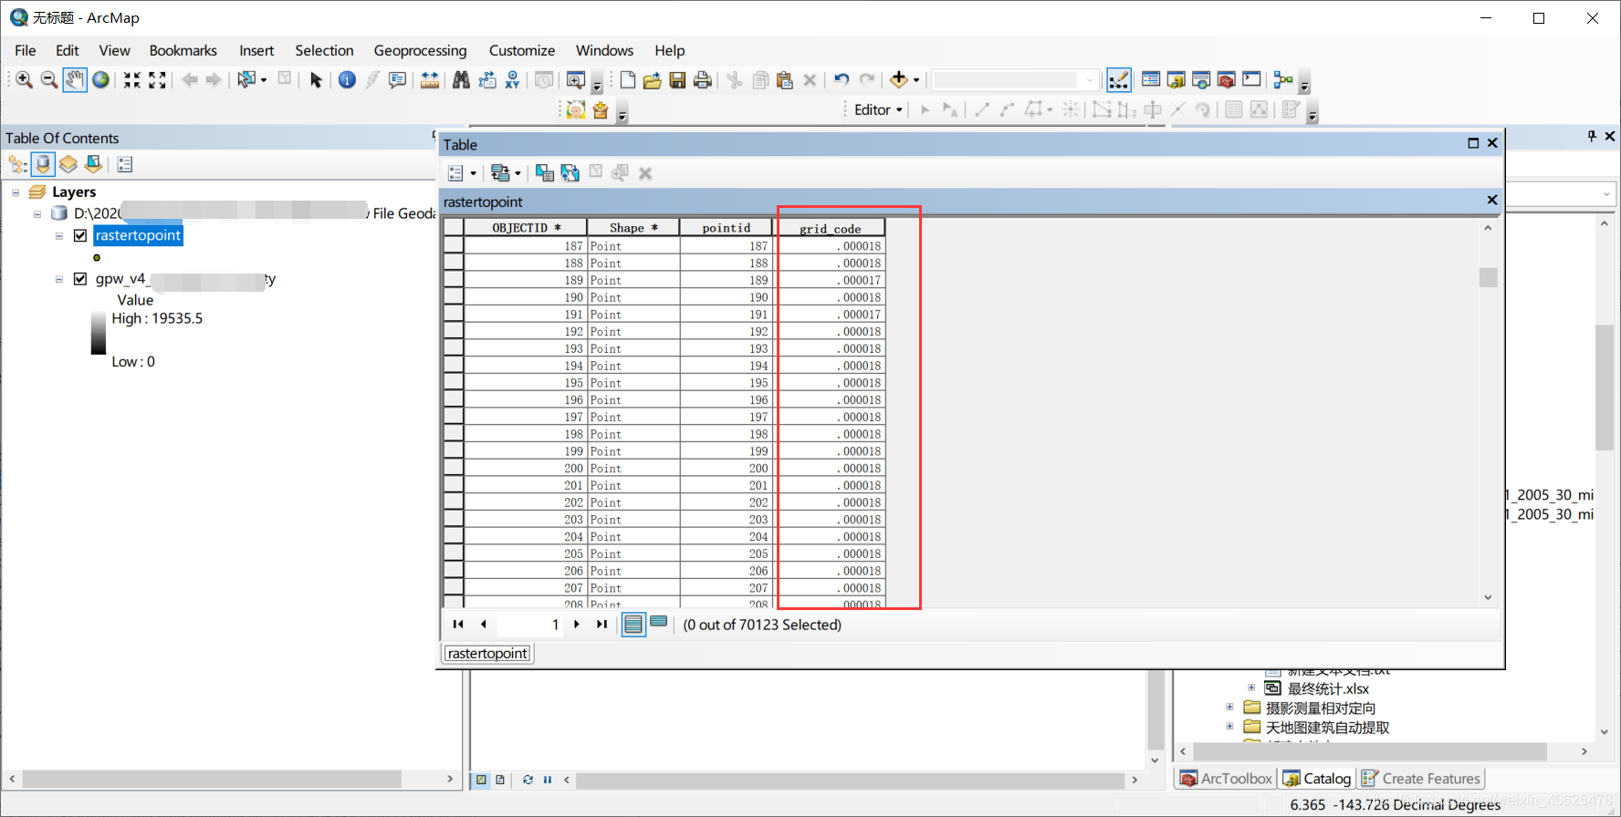
Task: Toggle gpw_v4 layer visibility checkbox
Action: point(80,279)
